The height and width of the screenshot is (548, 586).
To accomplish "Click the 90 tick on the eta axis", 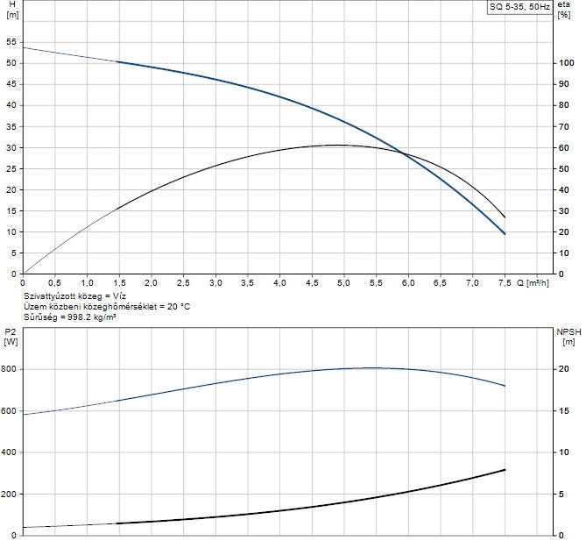I will click(x=563, y=84).
